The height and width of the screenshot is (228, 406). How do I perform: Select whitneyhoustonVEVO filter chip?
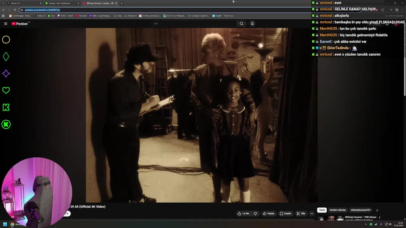(361, 210)
